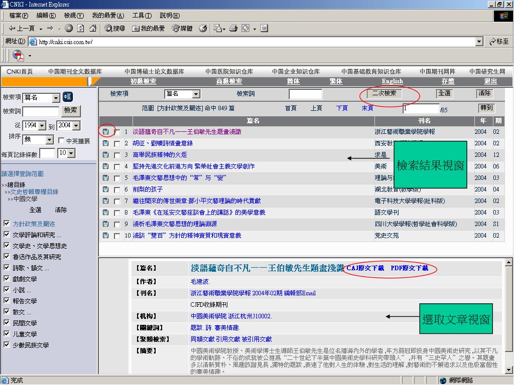
Task: Uncheck 魯迅作品及其研究 checkbox
Action: (x=6, y=256)
